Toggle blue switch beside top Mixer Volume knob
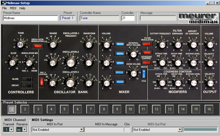This screenshot has width=220, height=136. tap(120, 44)
